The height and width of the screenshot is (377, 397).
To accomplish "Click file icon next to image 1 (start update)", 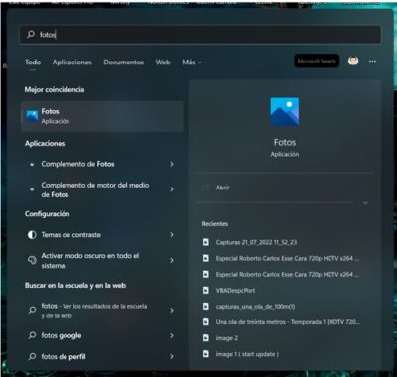I will pos(206,354).
